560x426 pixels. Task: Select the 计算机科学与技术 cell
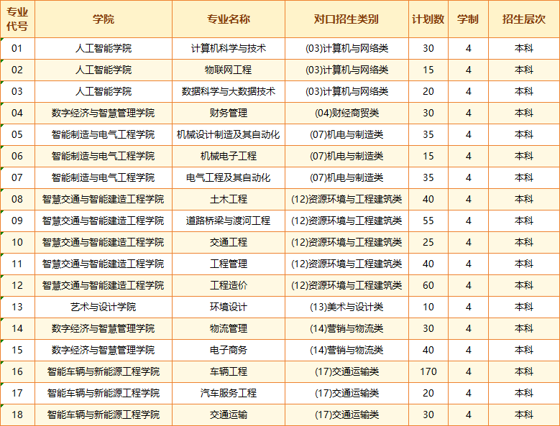click(228, 49)
